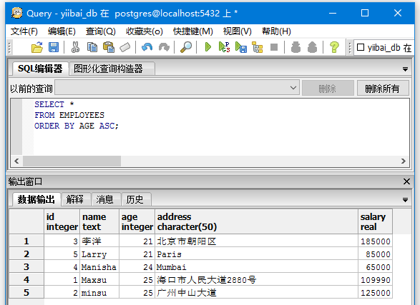Open help via the yellow question mark icon
This screenshot has height=305, width=420.
click(334, 48)
